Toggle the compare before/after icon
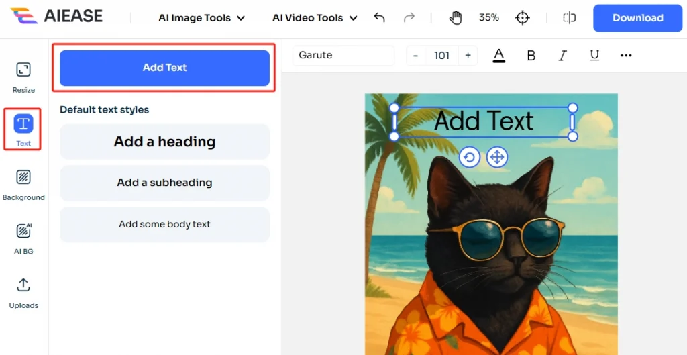This screenshot has width=687, height=355. 570,18
